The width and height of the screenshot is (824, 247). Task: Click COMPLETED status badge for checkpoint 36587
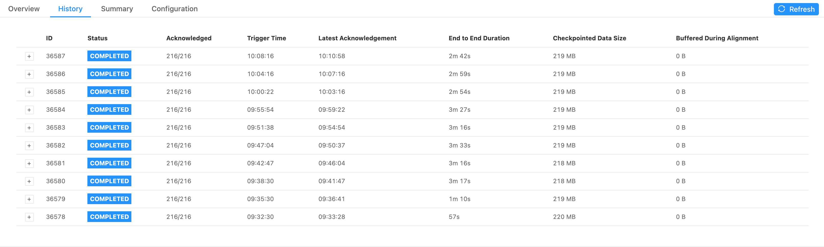109,56
